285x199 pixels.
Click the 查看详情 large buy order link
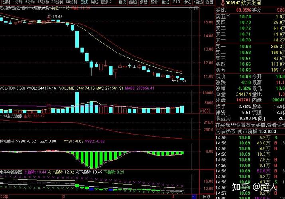(x=276, y=125)
